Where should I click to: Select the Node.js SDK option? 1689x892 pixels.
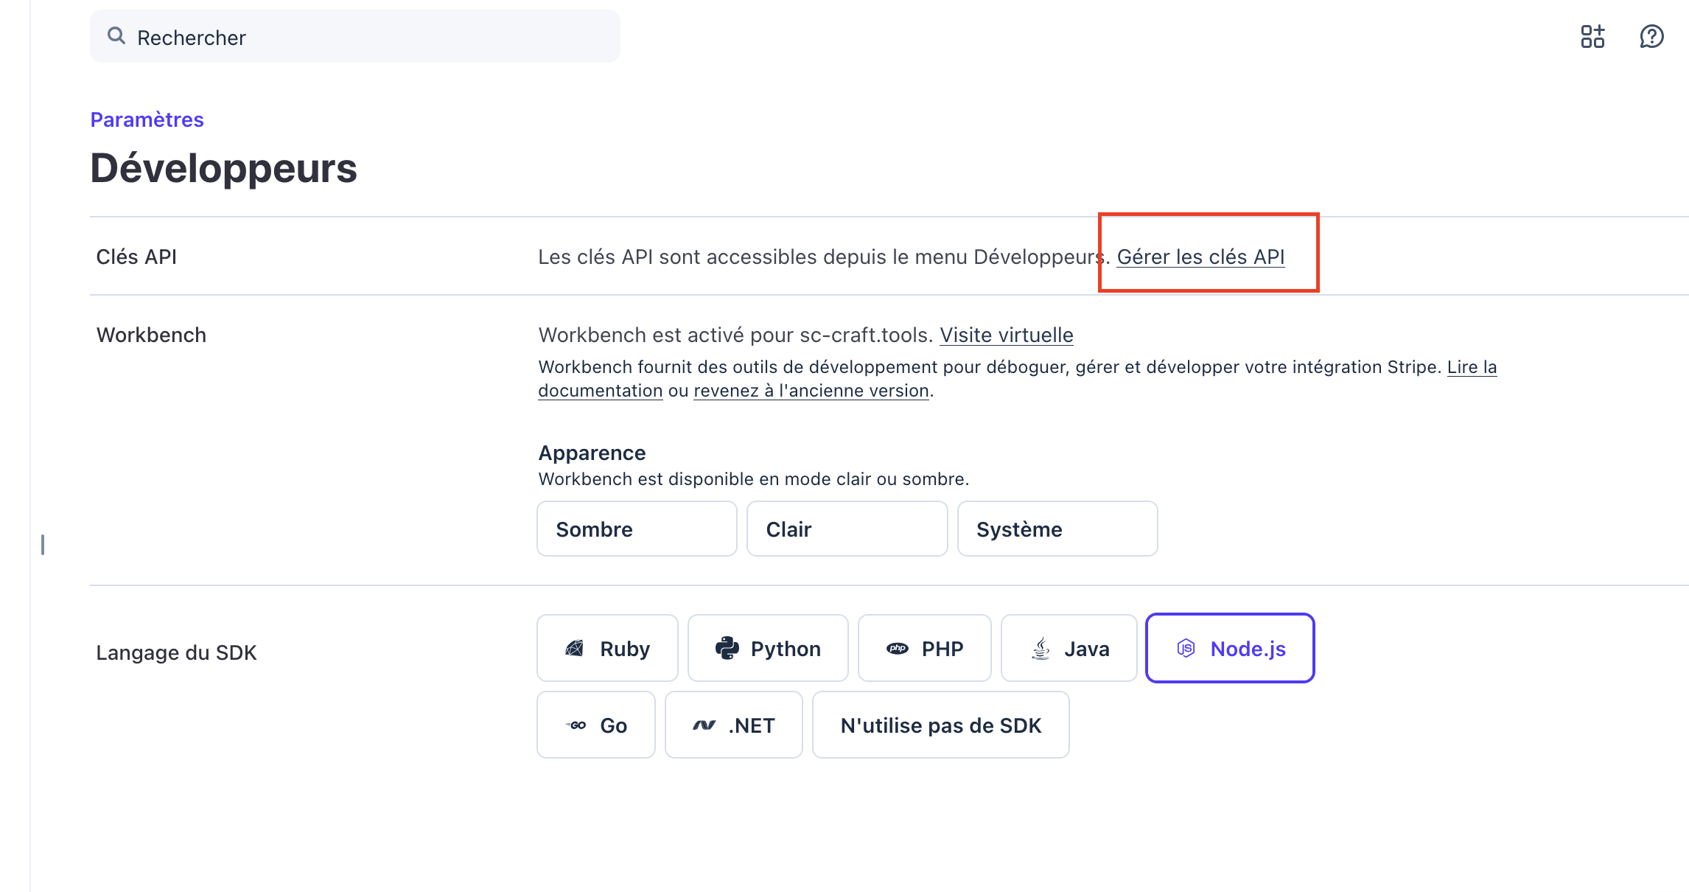point(1230,648)
